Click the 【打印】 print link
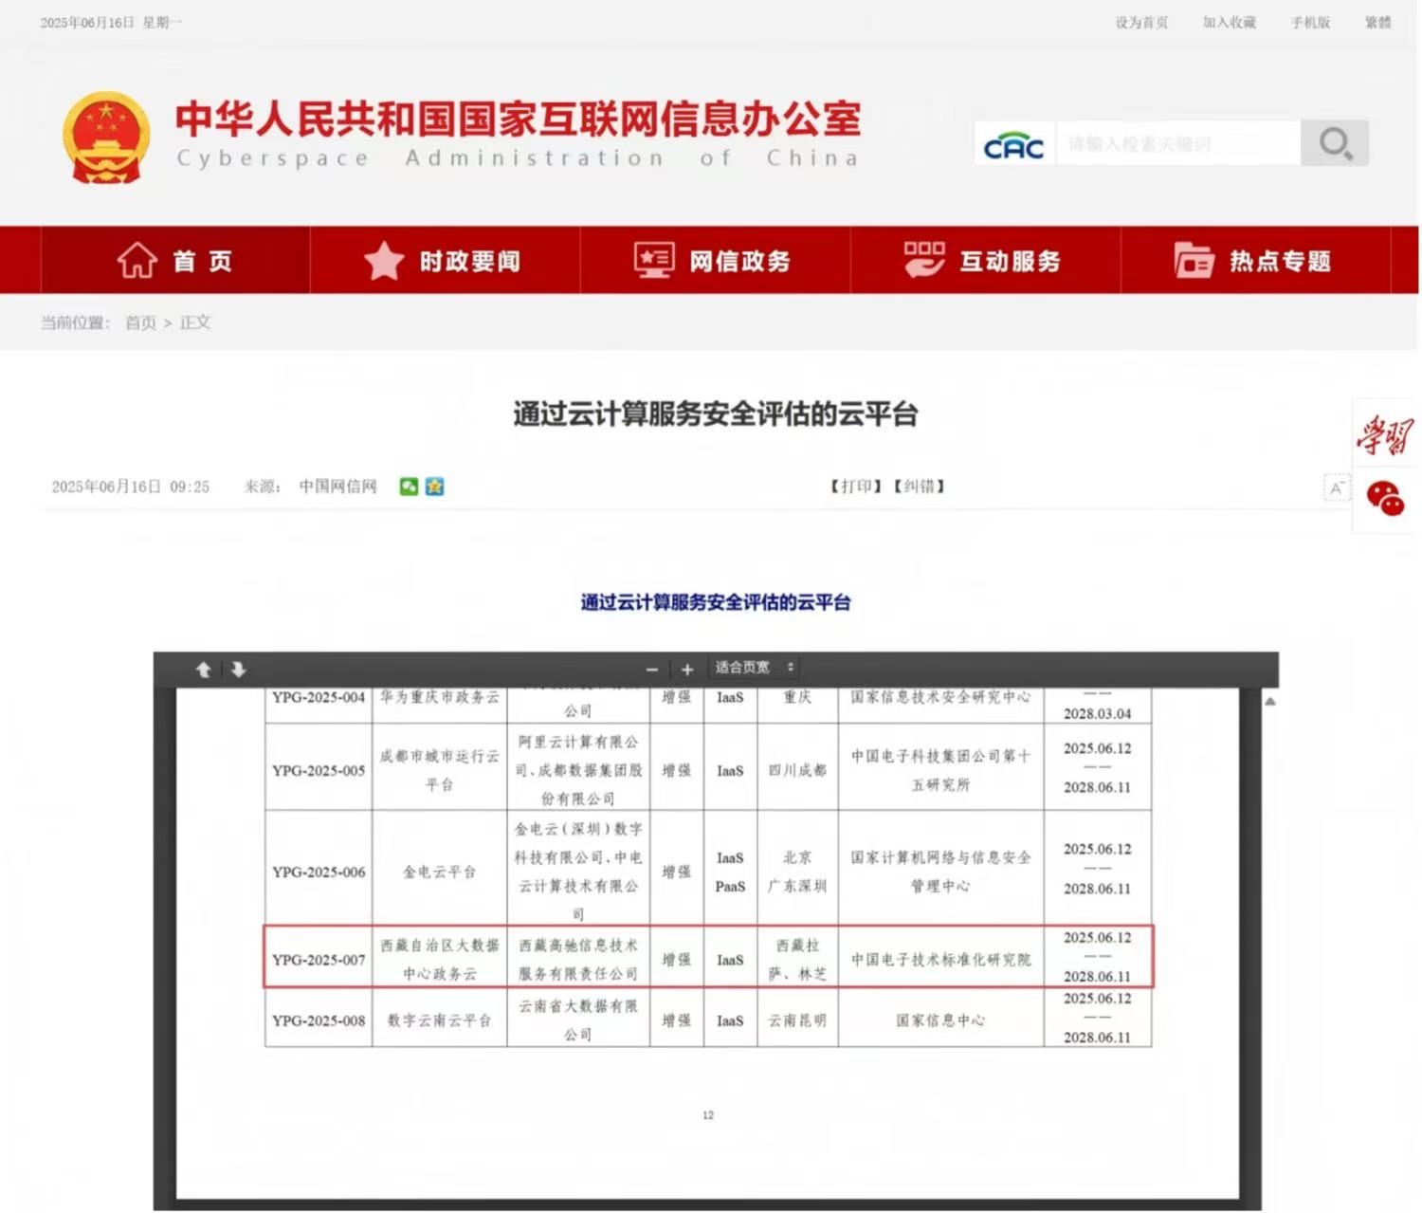This screenshot has height=1213, width=1422. tap(854, 487)
